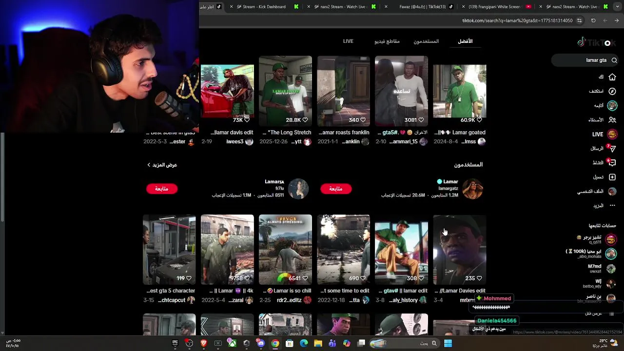
Task: Like the 73K heart on red car video
Action: (247, 120)
